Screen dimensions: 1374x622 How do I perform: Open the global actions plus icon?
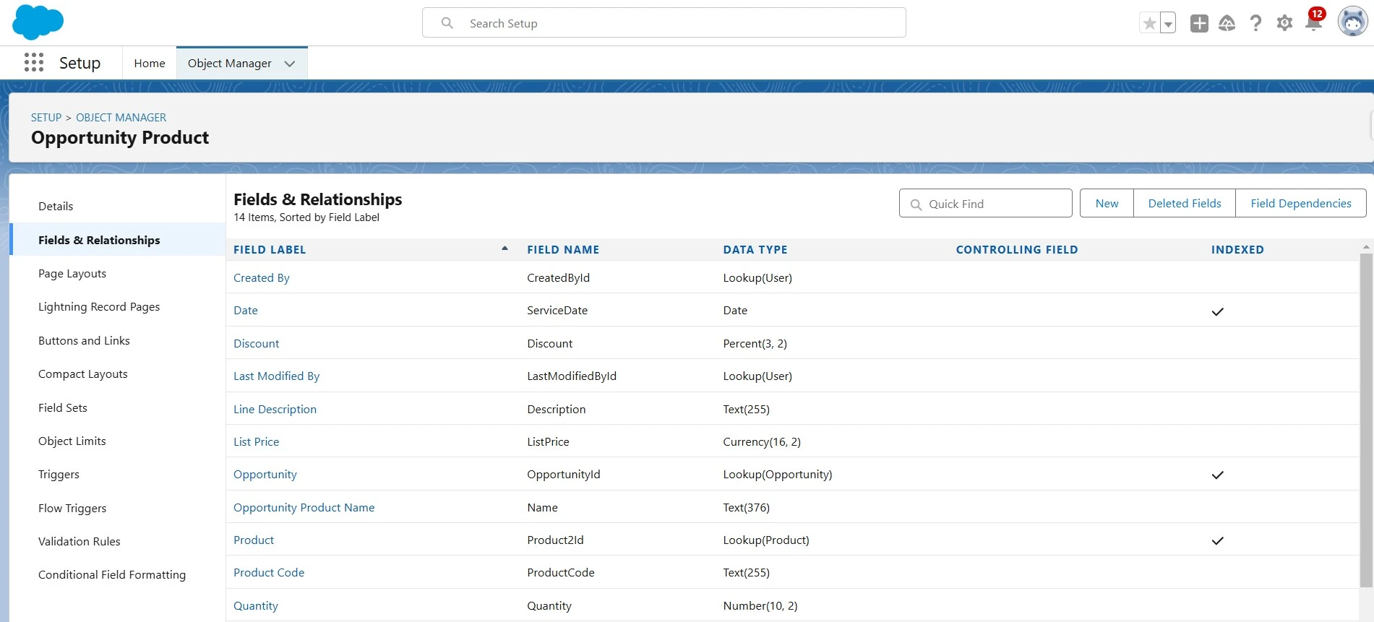pyautogui.click(x=1199, y=23)
